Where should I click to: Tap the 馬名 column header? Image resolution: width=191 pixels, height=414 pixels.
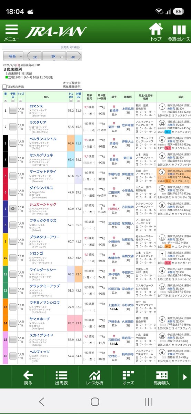click(x=46, y=98)
